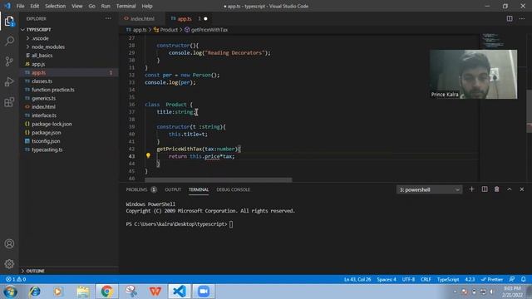Open notifications bell in status bar
This screenshot has width=532, height=299.
tap(524, 279)
